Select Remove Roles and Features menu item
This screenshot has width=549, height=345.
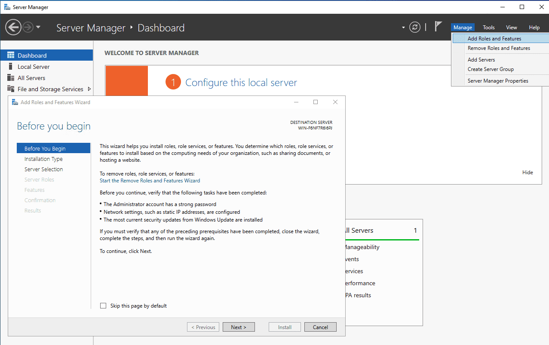[499, 48]
